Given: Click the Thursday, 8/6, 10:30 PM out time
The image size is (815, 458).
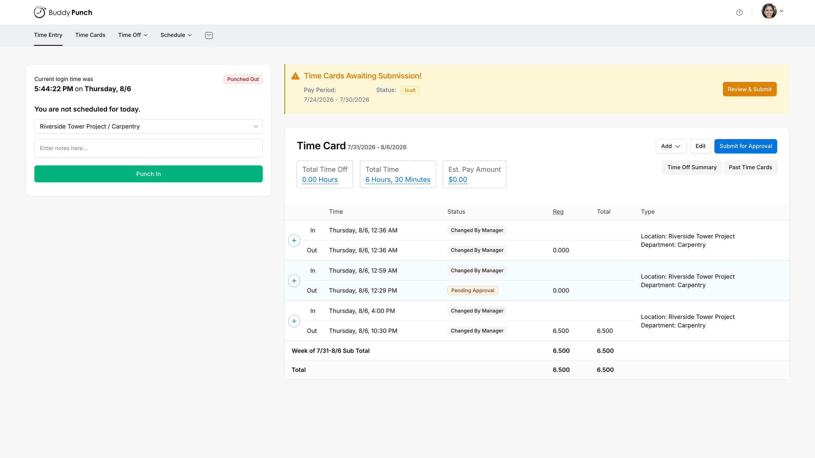Looking at the screenshot, I should (363, 331).
